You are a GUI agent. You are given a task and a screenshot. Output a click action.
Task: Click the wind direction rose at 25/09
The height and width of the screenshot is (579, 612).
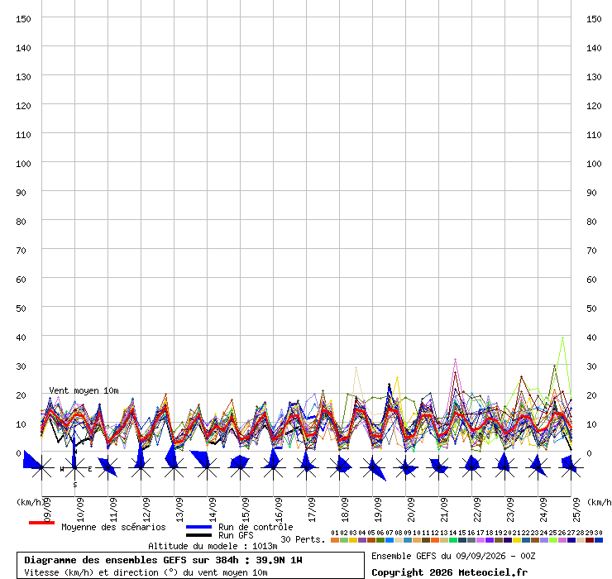[571, 467]
